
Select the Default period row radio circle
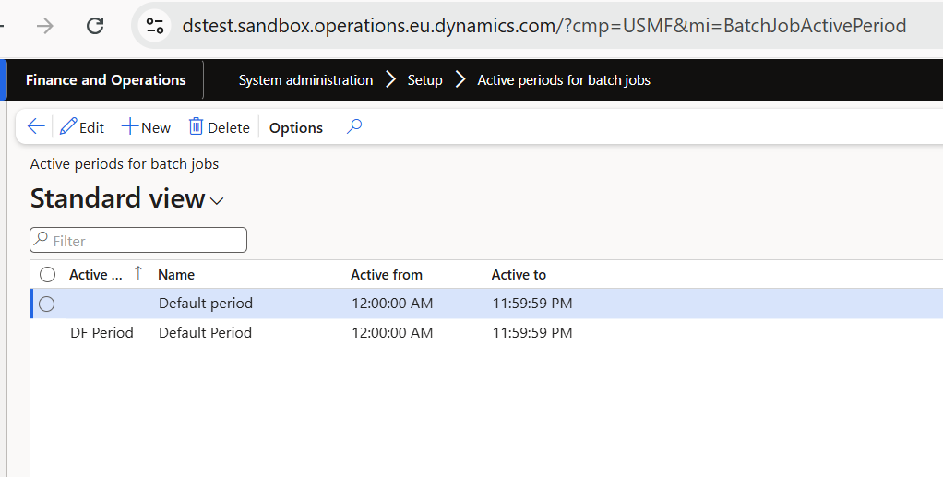click(47, 304)
